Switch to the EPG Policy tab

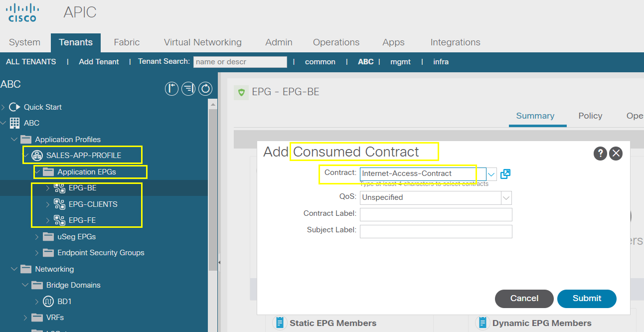coord(590,116)
